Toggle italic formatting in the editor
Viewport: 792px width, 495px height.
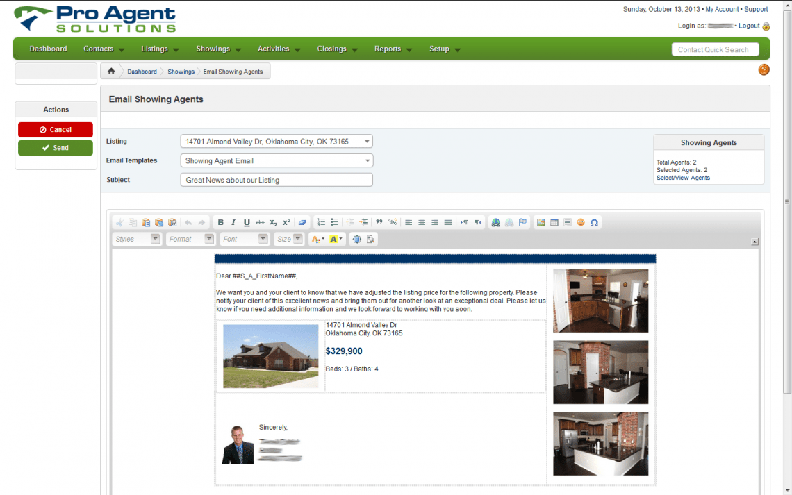click(x=232, y=222)
